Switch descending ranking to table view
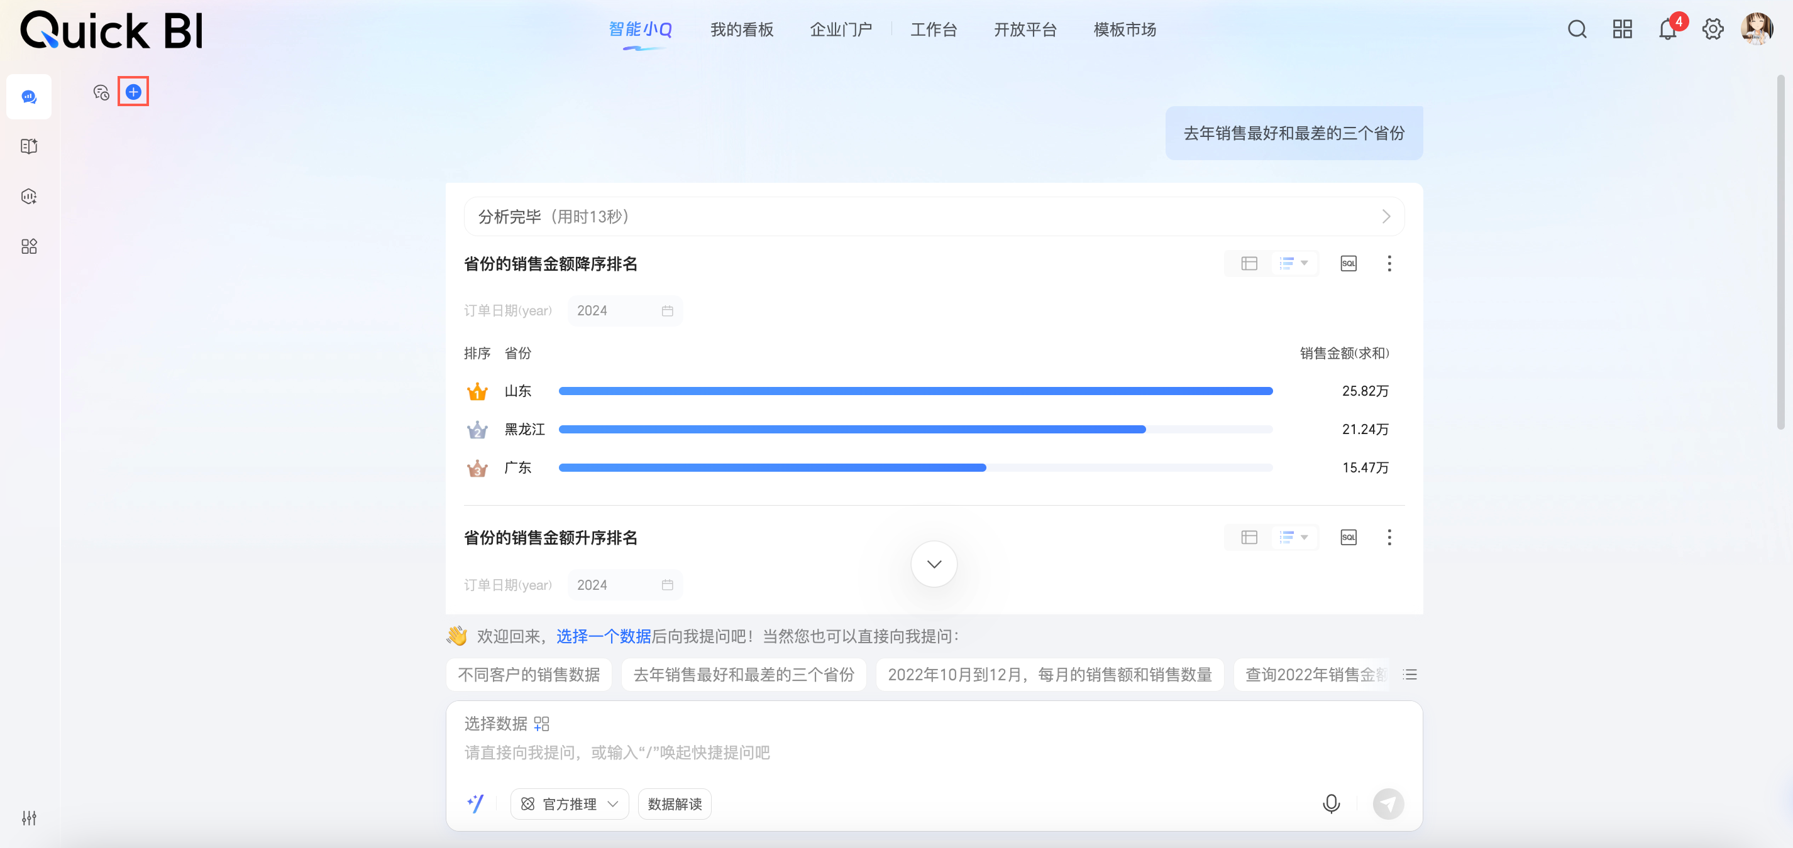The width and height of the screenshot is (1793, 848). coord(1249,263)
